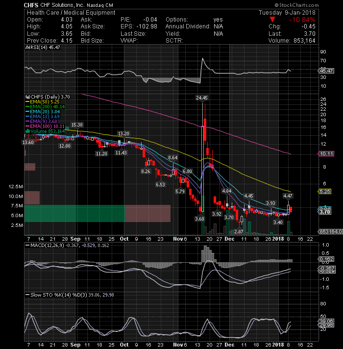Select the EMA(50) yellow legend entry
The height and width of the screenshot is (349, 343).
[43, 102]
